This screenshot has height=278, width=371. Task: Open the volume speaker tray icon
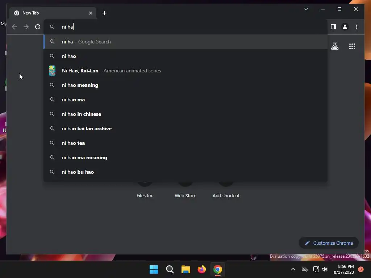(325, 269)
